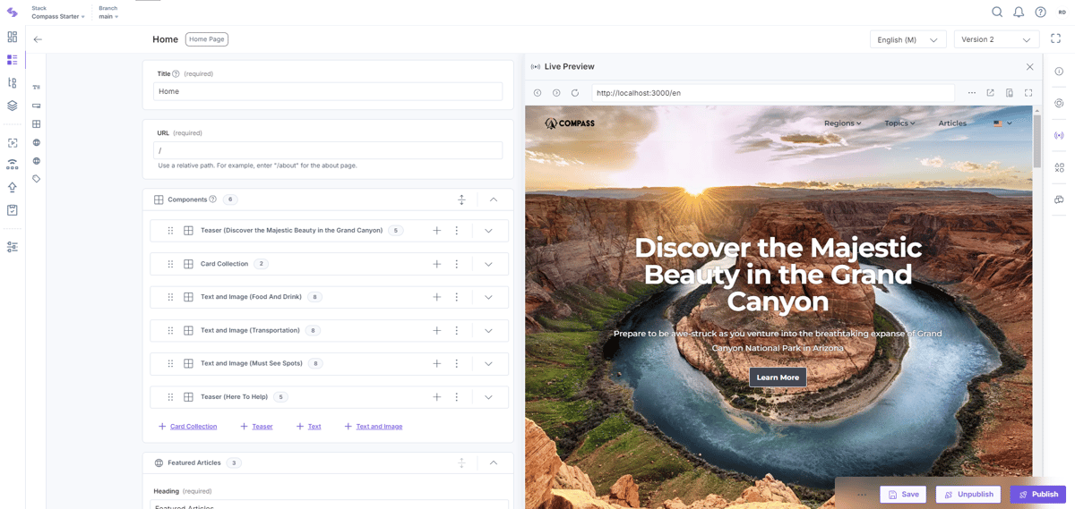Close the Live Preview panel
The width and height of the screenshot is (1075, 509).
click(x=1030, y=67)
